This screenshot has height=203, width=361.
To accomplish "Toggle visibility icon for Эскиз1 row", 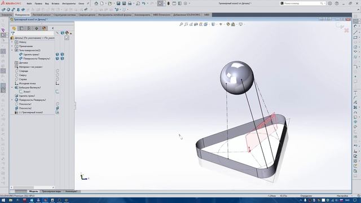I will tap(58, 91).
